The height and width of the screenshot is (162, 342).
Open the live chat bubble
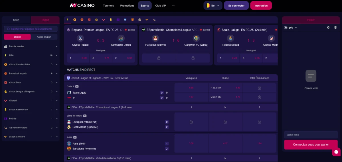(x=336, y=152)
